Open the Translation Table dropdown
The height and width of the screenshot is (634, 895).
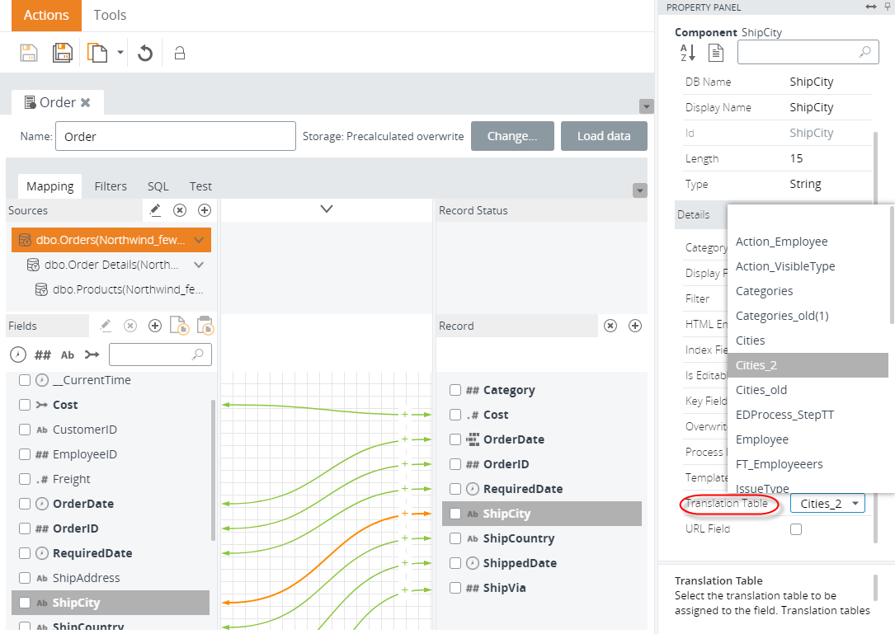[x=855, y=504]
